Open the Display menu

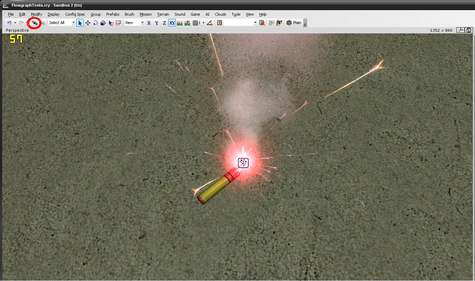pos(54,14)
